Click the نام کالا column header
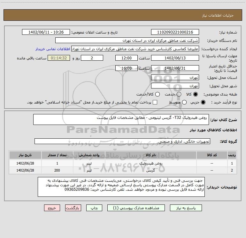The height and width of the screenshot is (238, 246). 150,155
